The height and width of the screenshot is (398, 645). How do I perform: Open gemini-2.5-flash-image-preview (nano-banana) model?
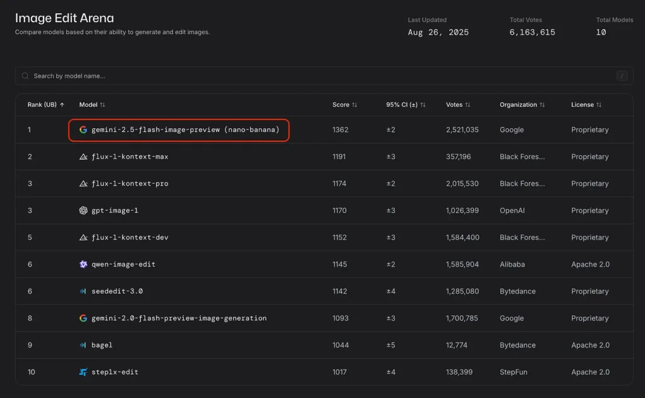(185, 130)
